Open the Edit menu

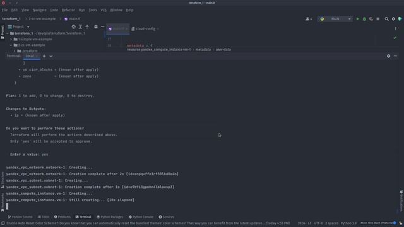pyautogui.click(x=15, y=10)
